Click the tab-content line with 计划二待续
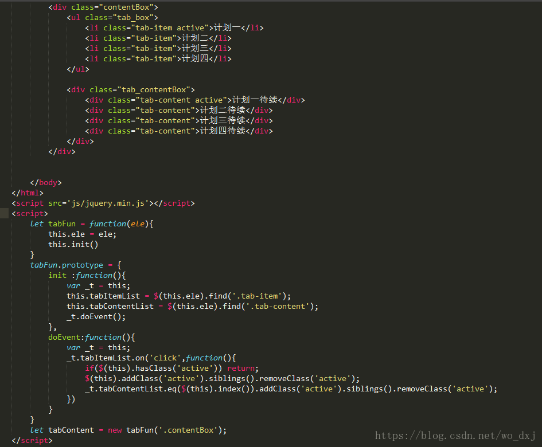 pyautogui.click(x=179, y=111)
